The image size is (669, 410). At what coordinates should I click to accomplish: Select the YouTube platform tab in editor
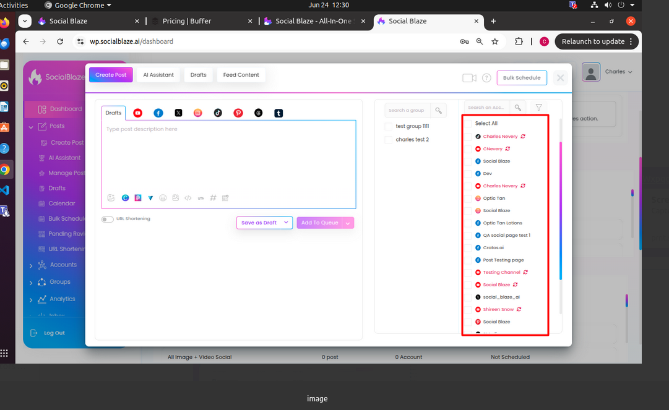(x=137, y=113)
